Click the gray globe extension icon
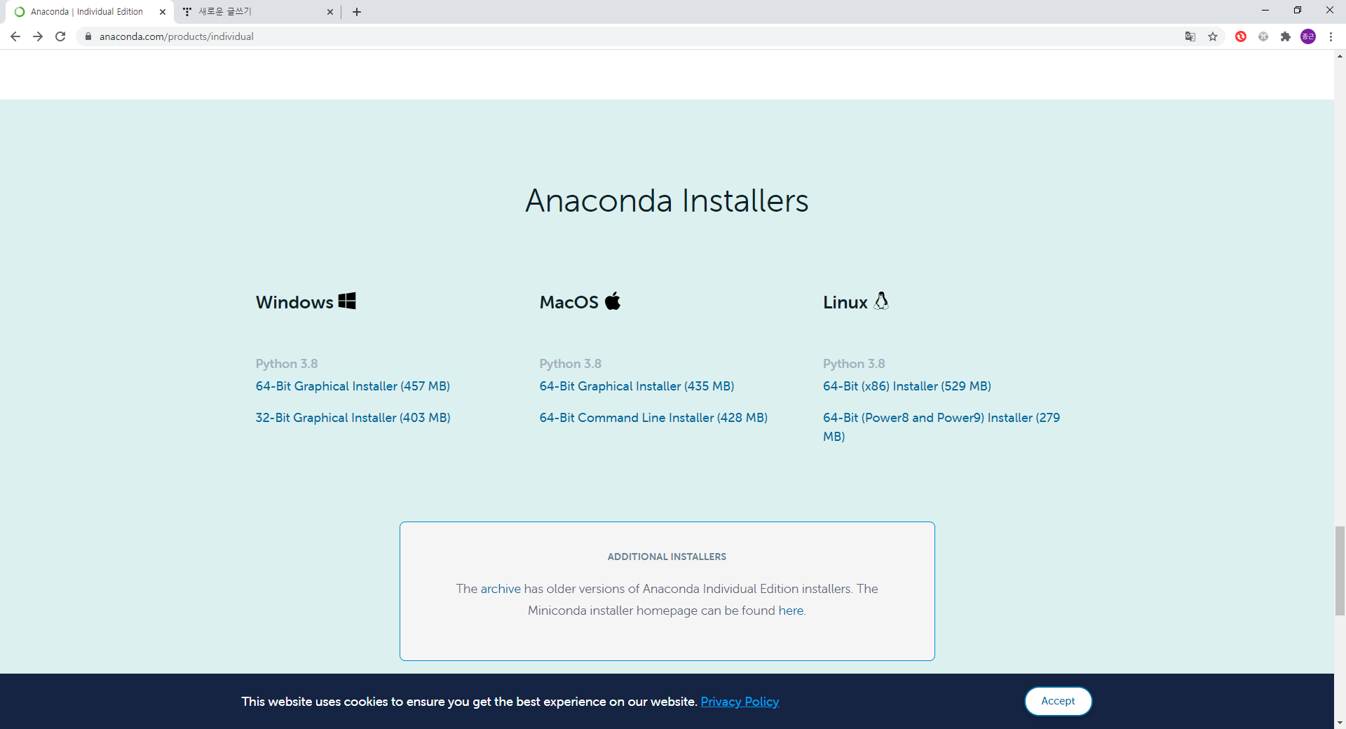 [x=1263, y=36]
